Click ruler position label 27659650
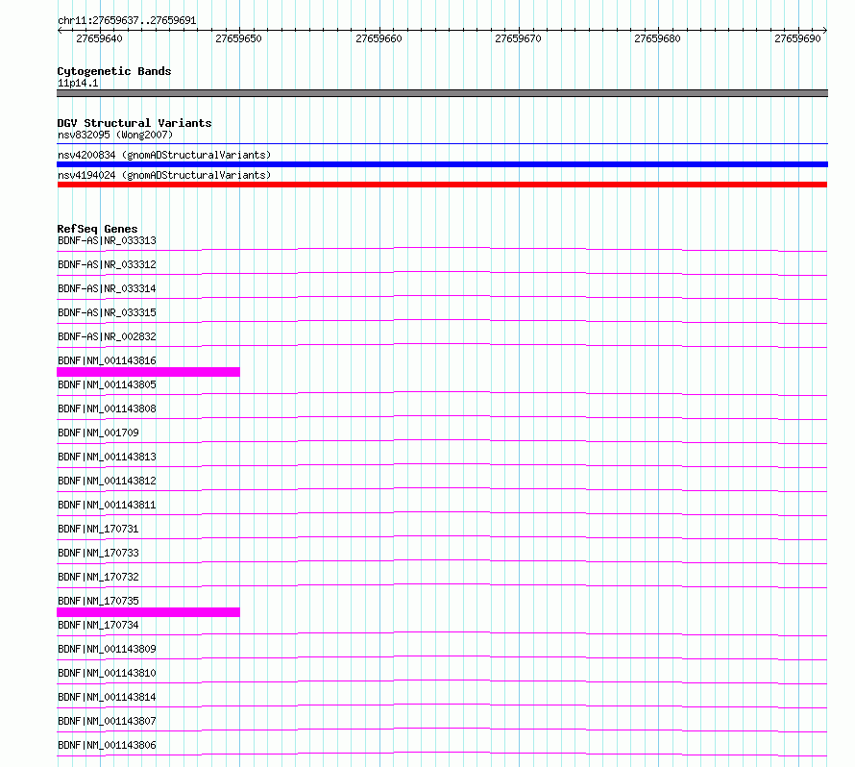Viewport: 855px width, 767px height. 238,38
